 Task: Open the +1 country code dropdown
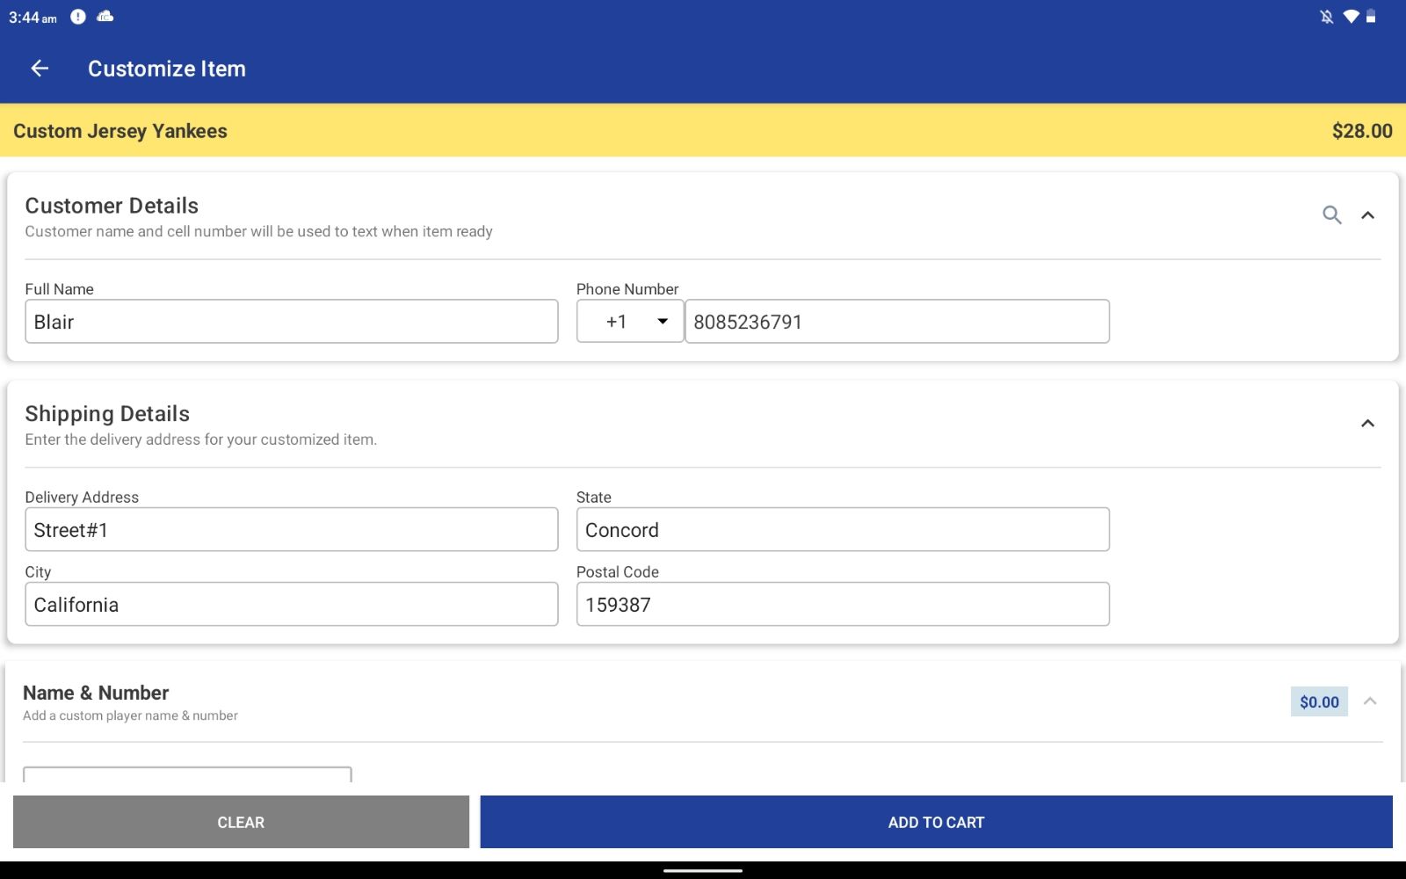pos(630,322)
